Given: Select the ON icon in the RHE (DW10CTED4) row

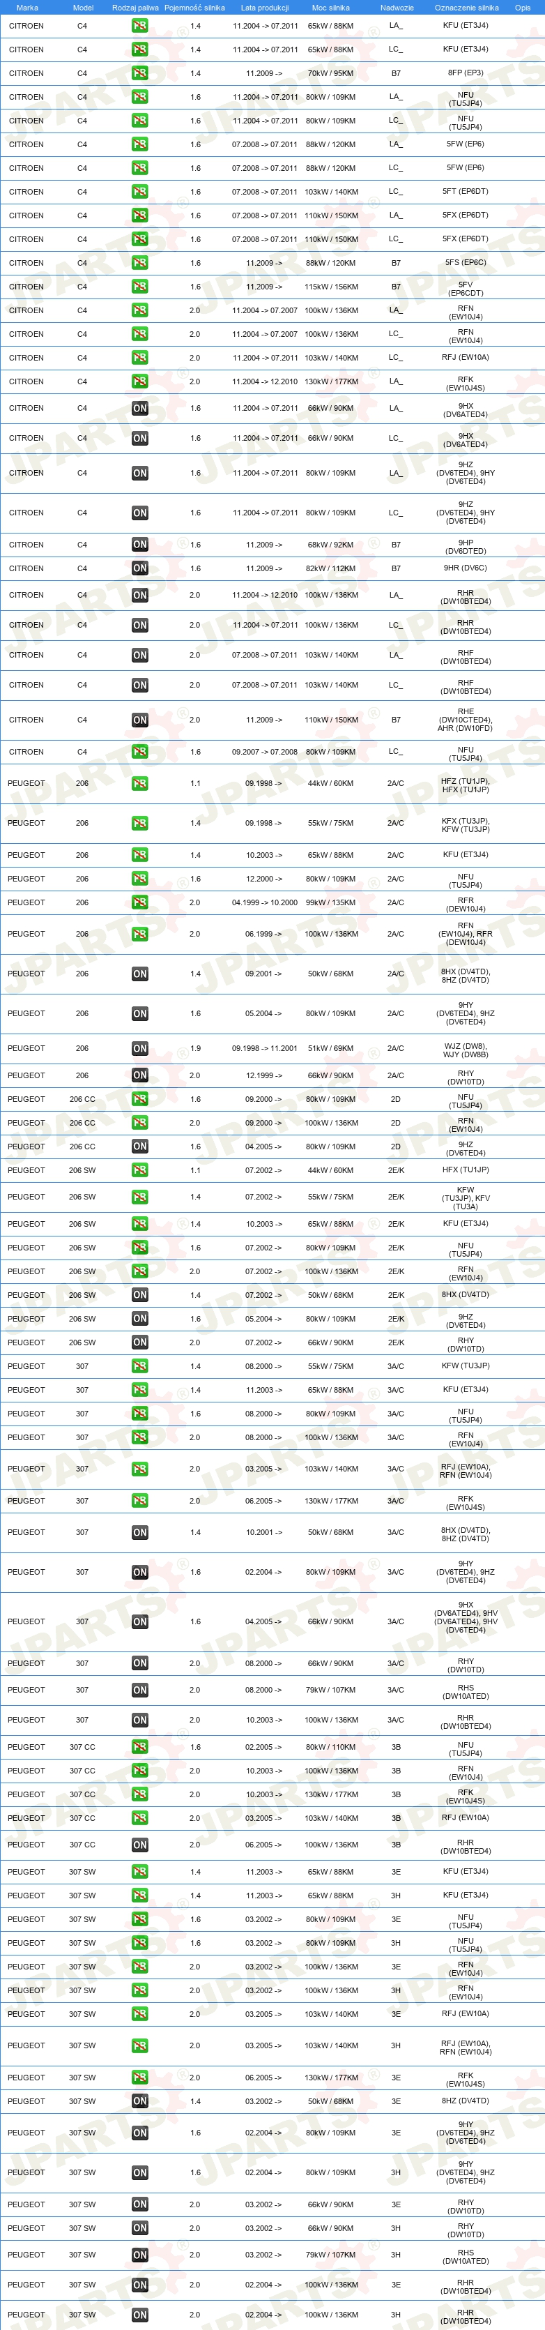Looking at the screenshot, I should (x=139, y=720).
